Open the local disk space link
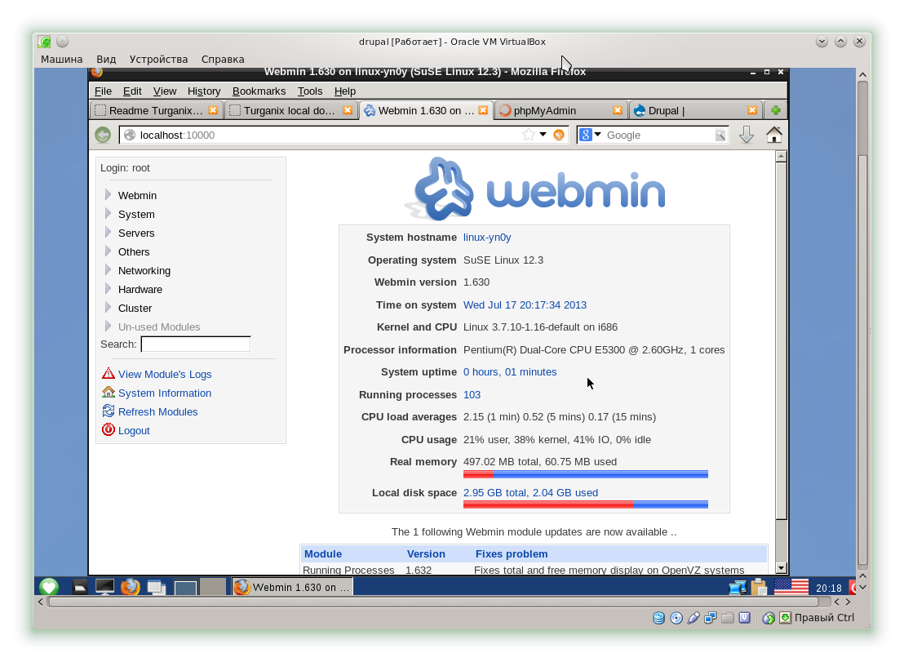Screen dimensions: 904x662 [530, 493]
